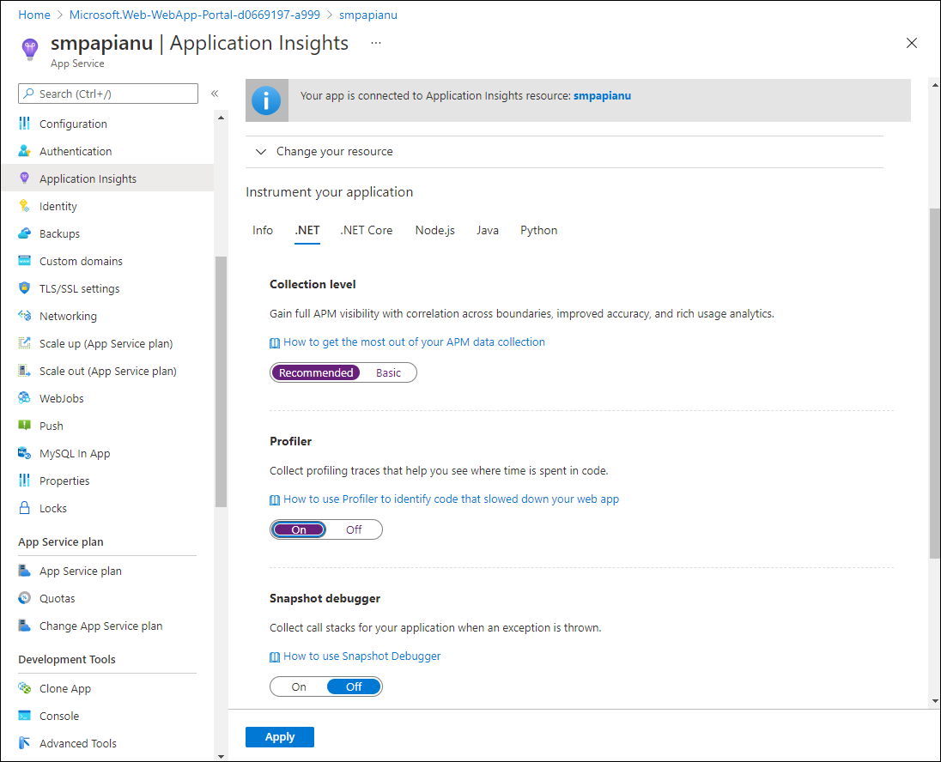
Task: Collapse the sidebar with the double chevron
Action: pos(215,94)
